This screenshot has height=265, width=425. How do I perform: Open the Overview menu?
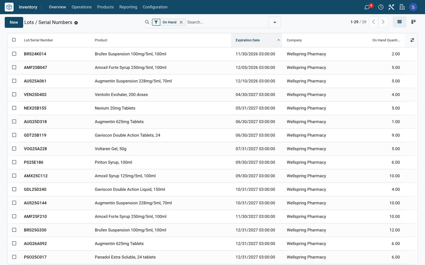(x=57, y=7)
